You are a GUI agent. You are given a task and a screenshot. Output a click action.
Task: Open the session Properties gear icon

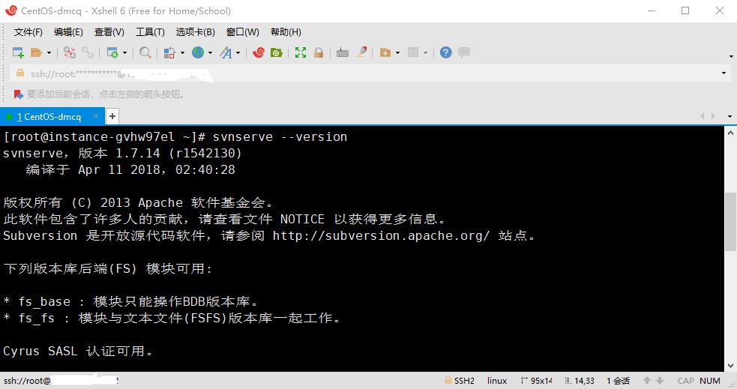click(112, 52)
